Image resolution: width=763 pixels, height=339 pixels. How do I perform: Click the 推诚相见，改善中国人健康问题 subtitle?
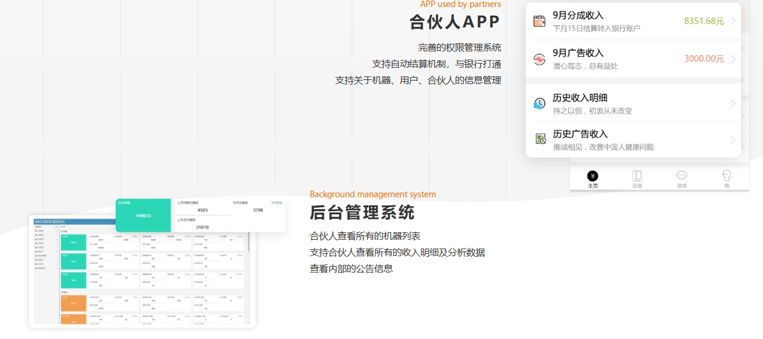point(603,147)
